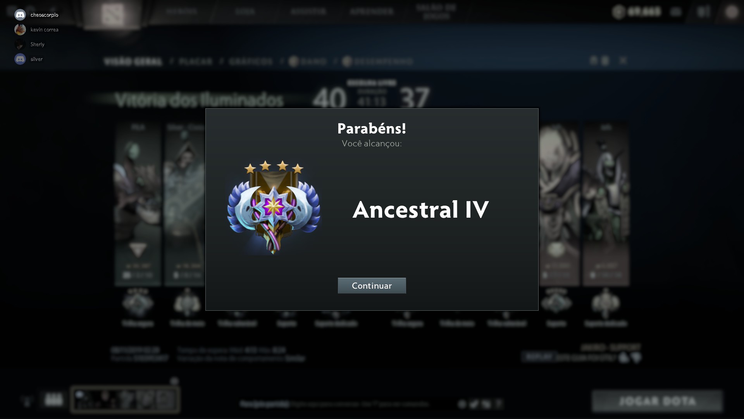Switch to the Visão Geral tab
Screen dimensions: 744x419
point(133,62)
